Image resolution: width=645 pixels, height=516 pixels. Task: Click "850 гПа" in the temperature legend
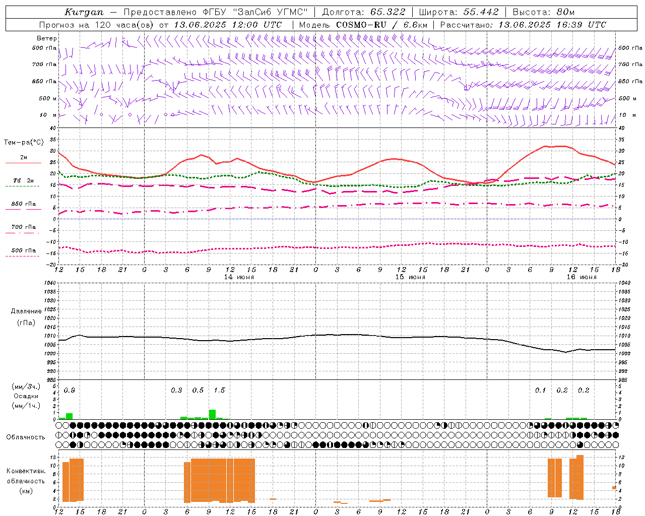pyautogui.click(x=24, y=204)
